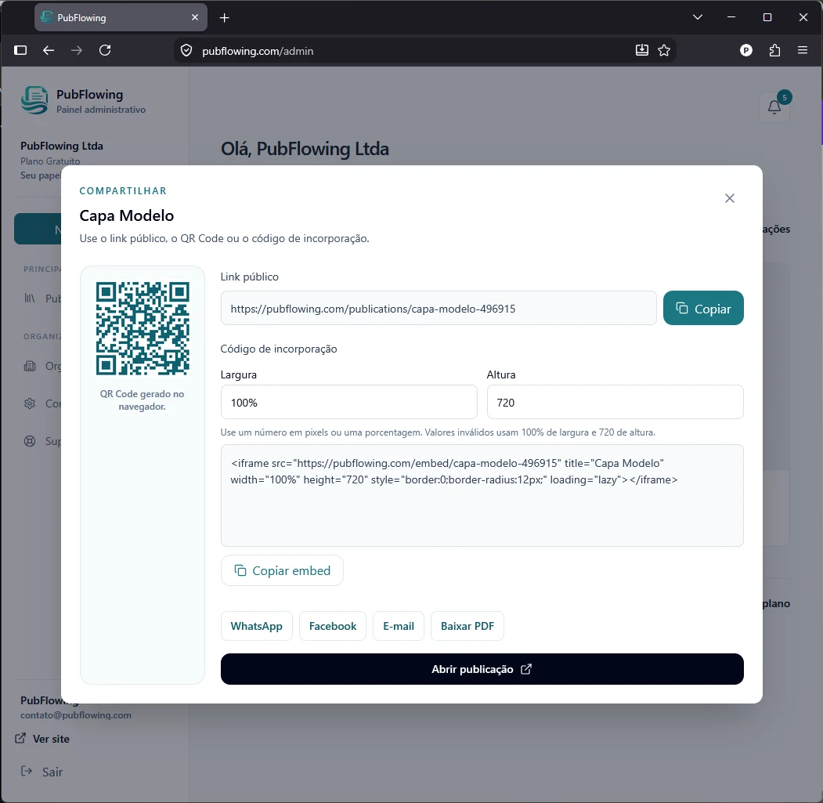
Task: Copy the public link with Copiar button
Action: point(703,308)
